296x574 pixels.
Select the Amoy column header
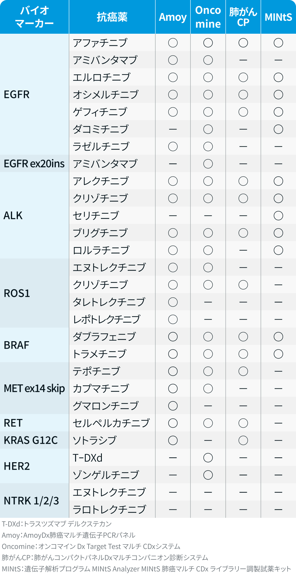[x=173, y=17]
